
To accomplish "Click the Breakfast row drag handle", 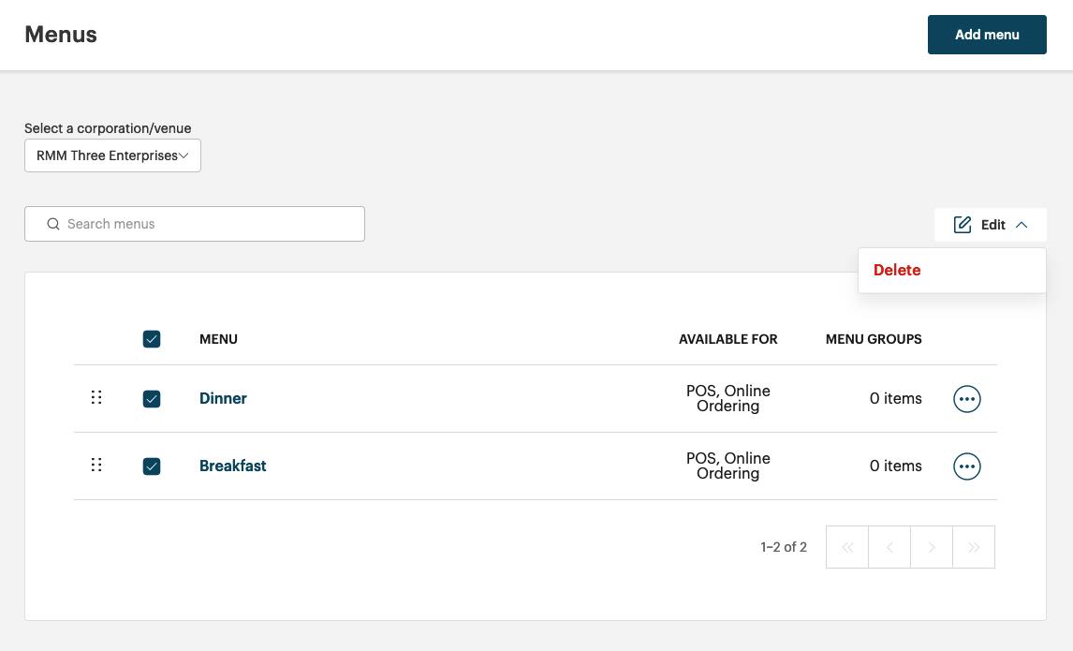I will point(96,465).
